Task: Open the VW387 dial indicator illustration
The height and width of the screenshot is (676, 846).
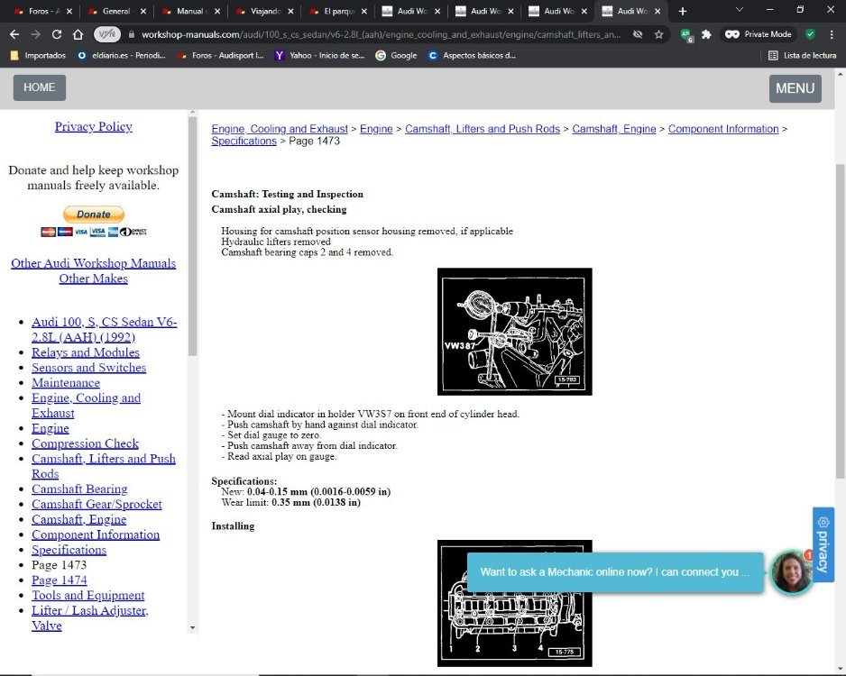Action: (515, 332)
